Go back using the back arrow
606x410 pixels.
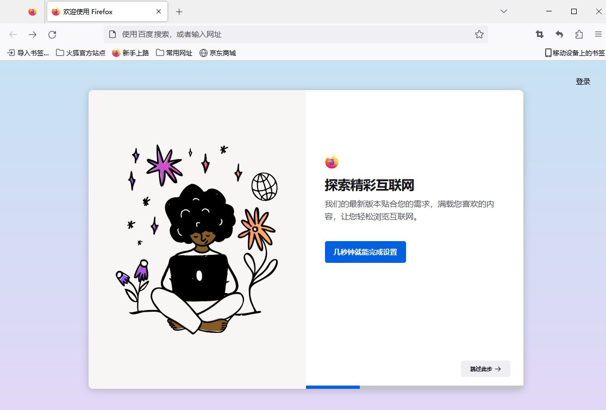[13, 34]
